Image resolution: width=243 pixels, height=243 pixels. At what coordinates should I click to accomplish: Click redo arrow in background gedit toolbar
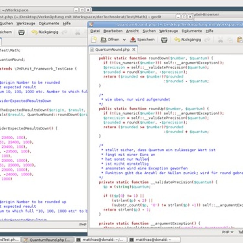tap(64, 32)
